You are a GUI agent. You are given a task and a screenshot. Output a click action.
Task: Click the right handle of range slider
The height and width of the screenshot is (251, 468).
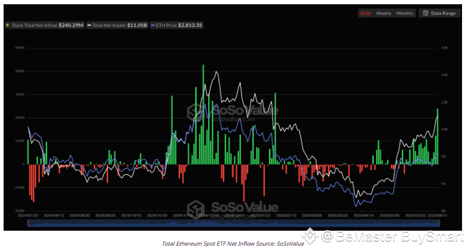pos(439,223)
